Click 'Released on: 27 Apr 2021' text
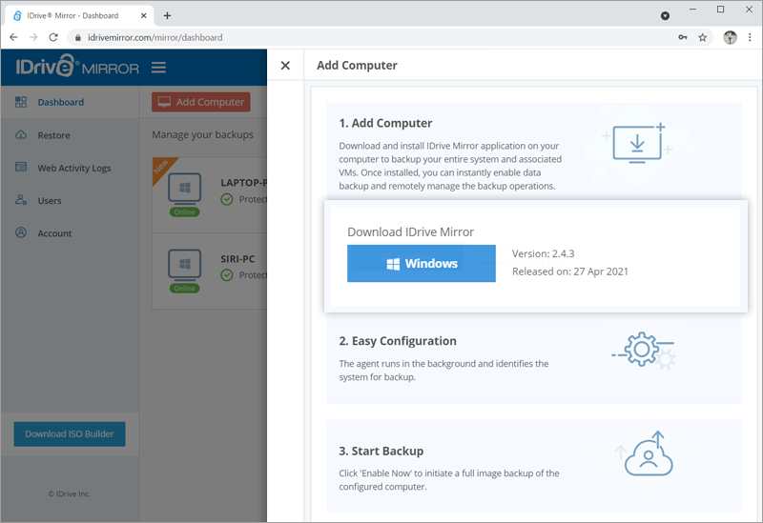This screenshot has height=523, width=763. (569, 272)
